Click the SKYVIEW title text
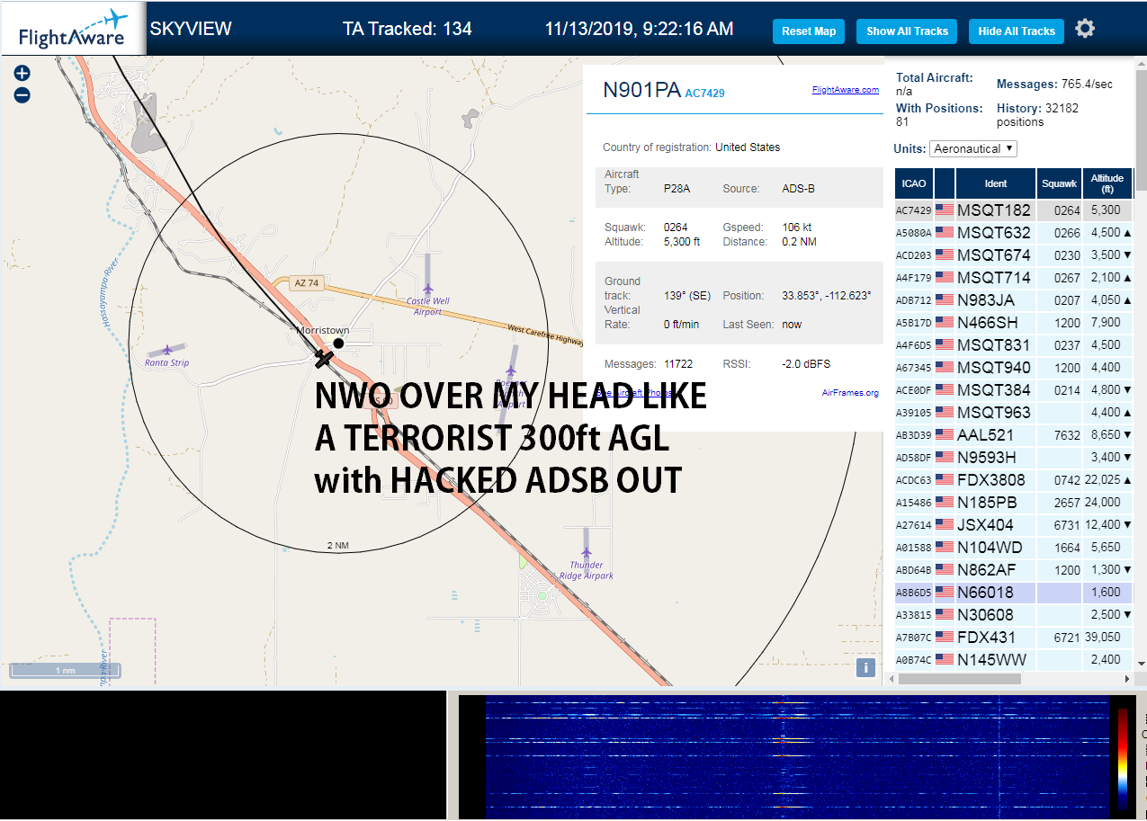1147x821 pixels. pos(191,29)
